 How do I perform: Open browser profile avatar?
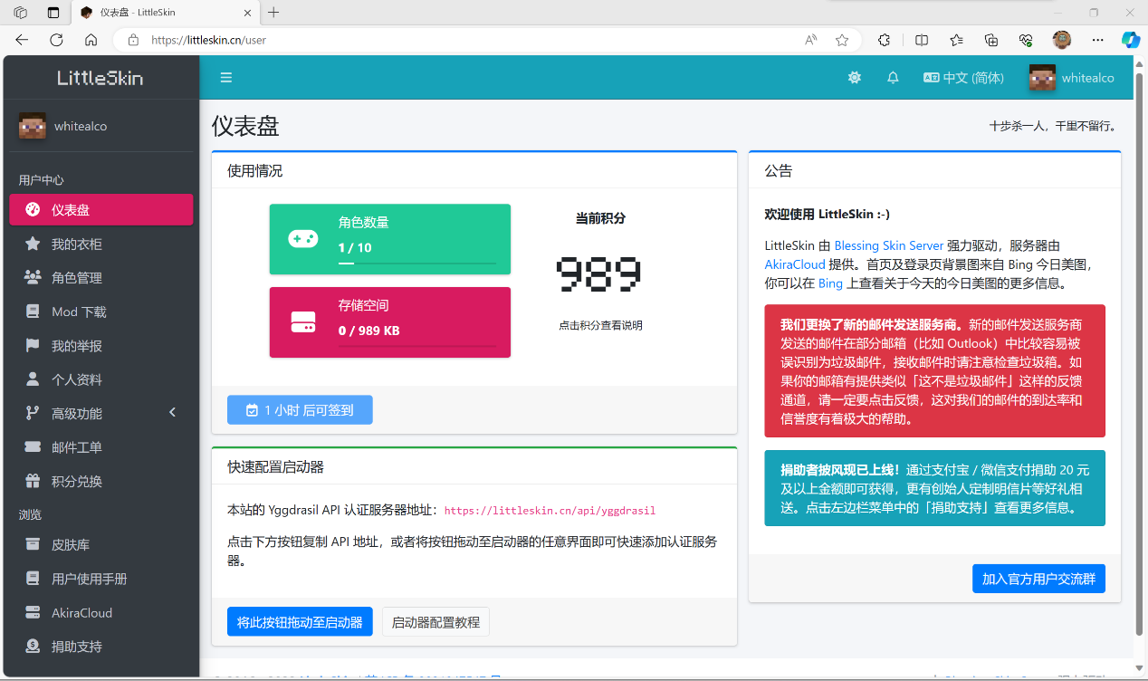1062,40
